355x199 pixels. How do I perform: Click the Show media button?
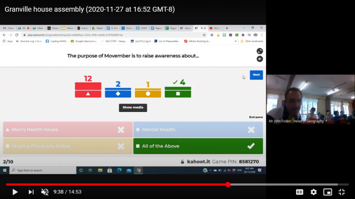point(133,108)
